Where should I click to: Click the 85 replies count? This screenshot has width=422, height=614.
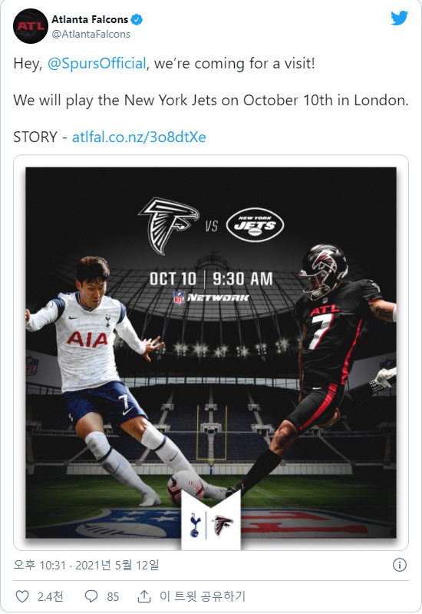tap(113, 596)
